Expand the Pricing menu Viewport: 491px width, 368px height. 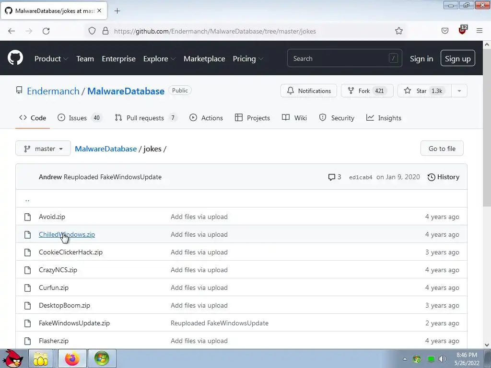[248, 59]
